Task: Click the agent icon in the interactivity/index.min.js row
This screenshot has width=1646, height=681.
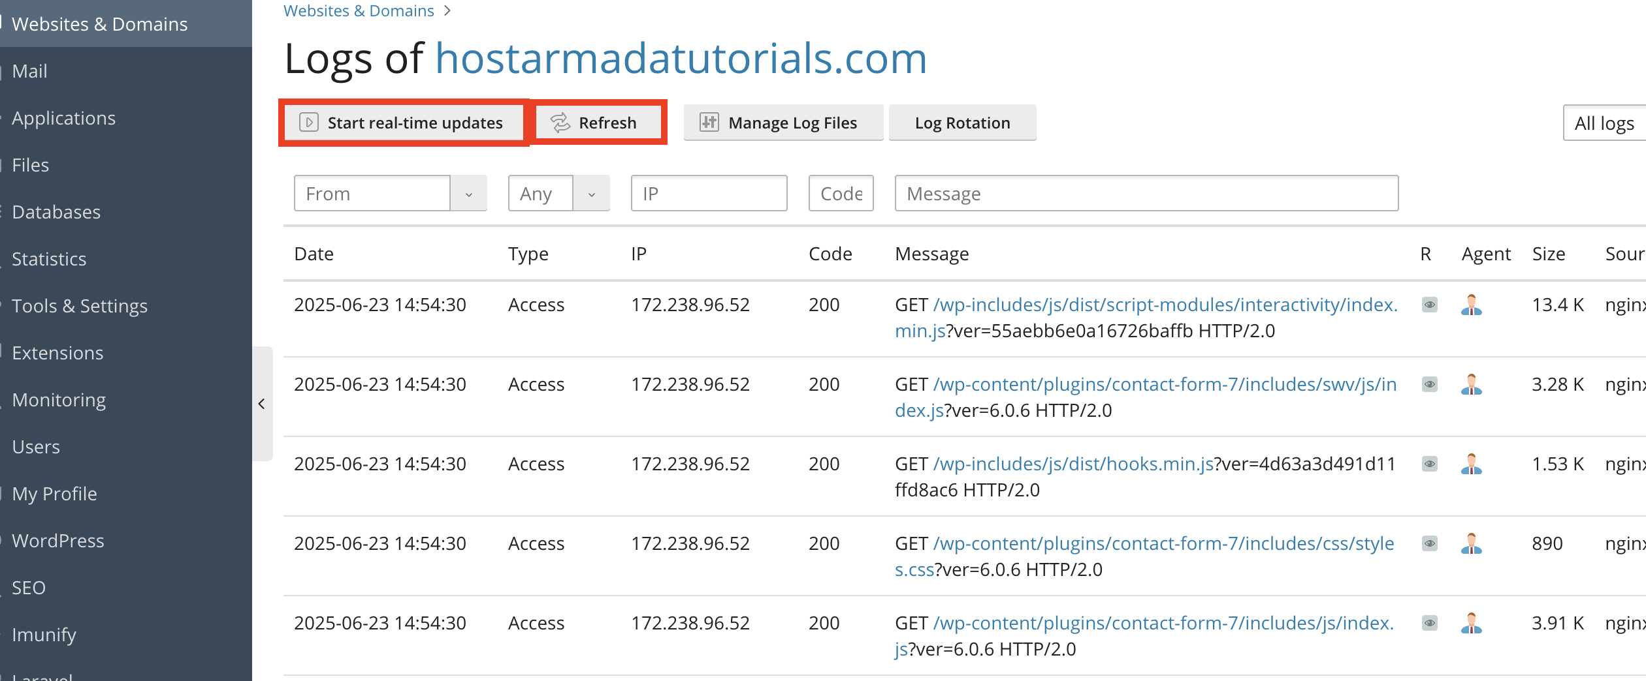Action: [x=1472, y=305]
